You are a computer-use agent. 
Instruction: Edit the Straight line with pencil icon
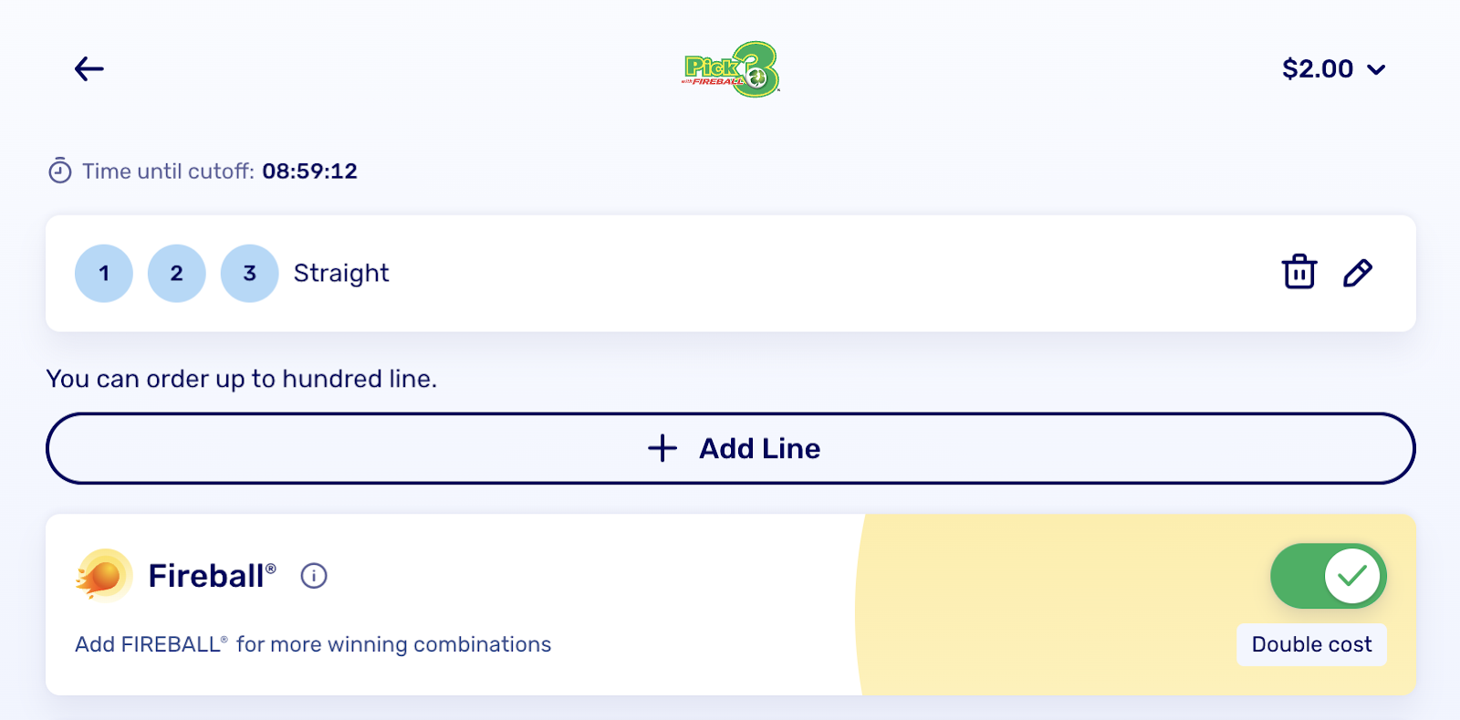1357,273
